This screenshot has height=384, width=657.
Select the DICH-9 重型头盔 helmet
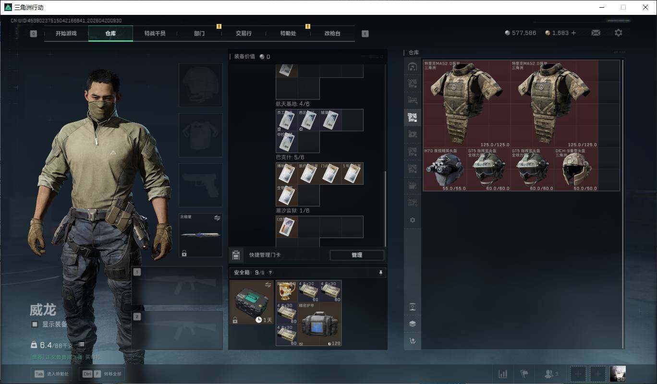coord(576,169)
